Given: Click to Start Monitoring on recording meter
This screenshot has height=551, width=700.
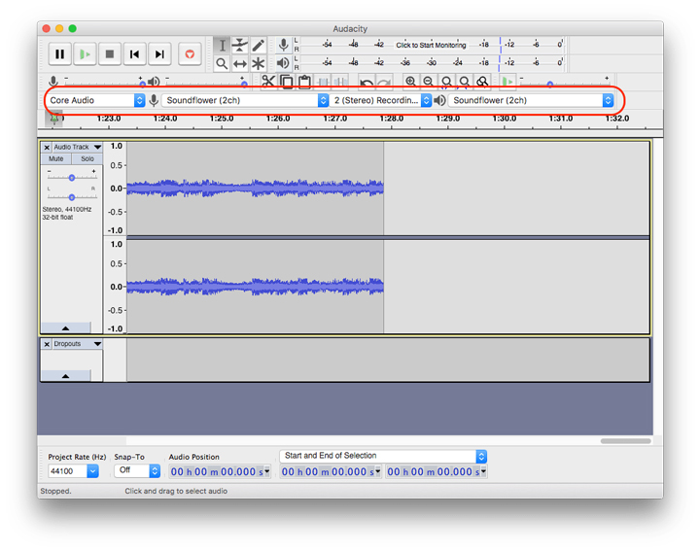Looking at the screenshot, I should (x=431, y=45).
